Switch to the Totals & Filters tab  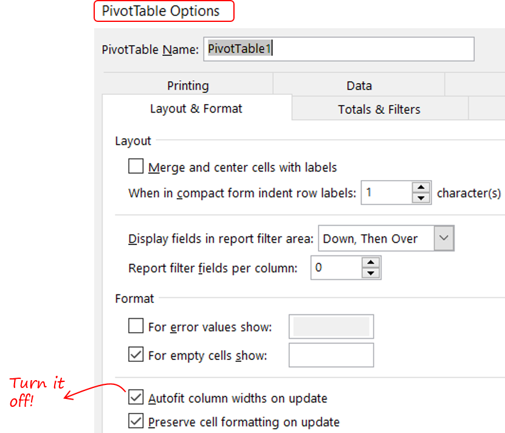pyautogui.click(x=379, y=109)
